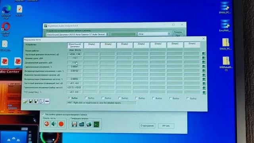Open EmuPMX desktop icon
The width and height of the screenshot is (254, 143).
(x=225, y=25)
